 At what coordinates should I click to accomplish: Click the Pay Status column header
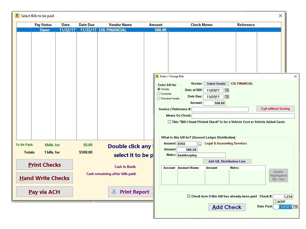[43, 25]
